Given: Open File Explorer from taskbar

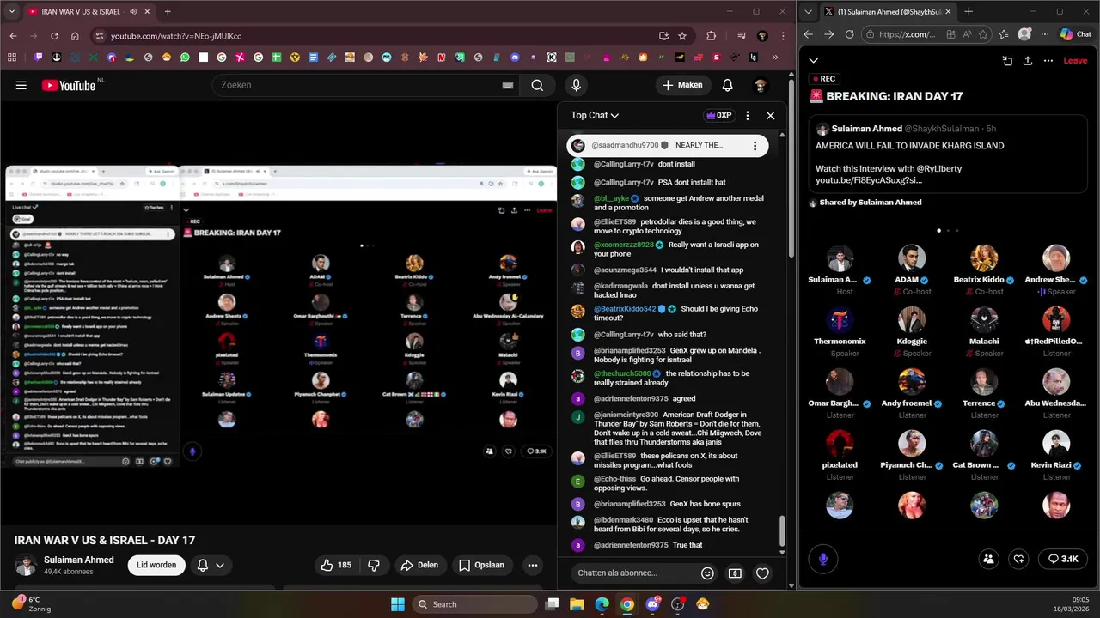Looking at the screenshot, I should click(577, 604).
